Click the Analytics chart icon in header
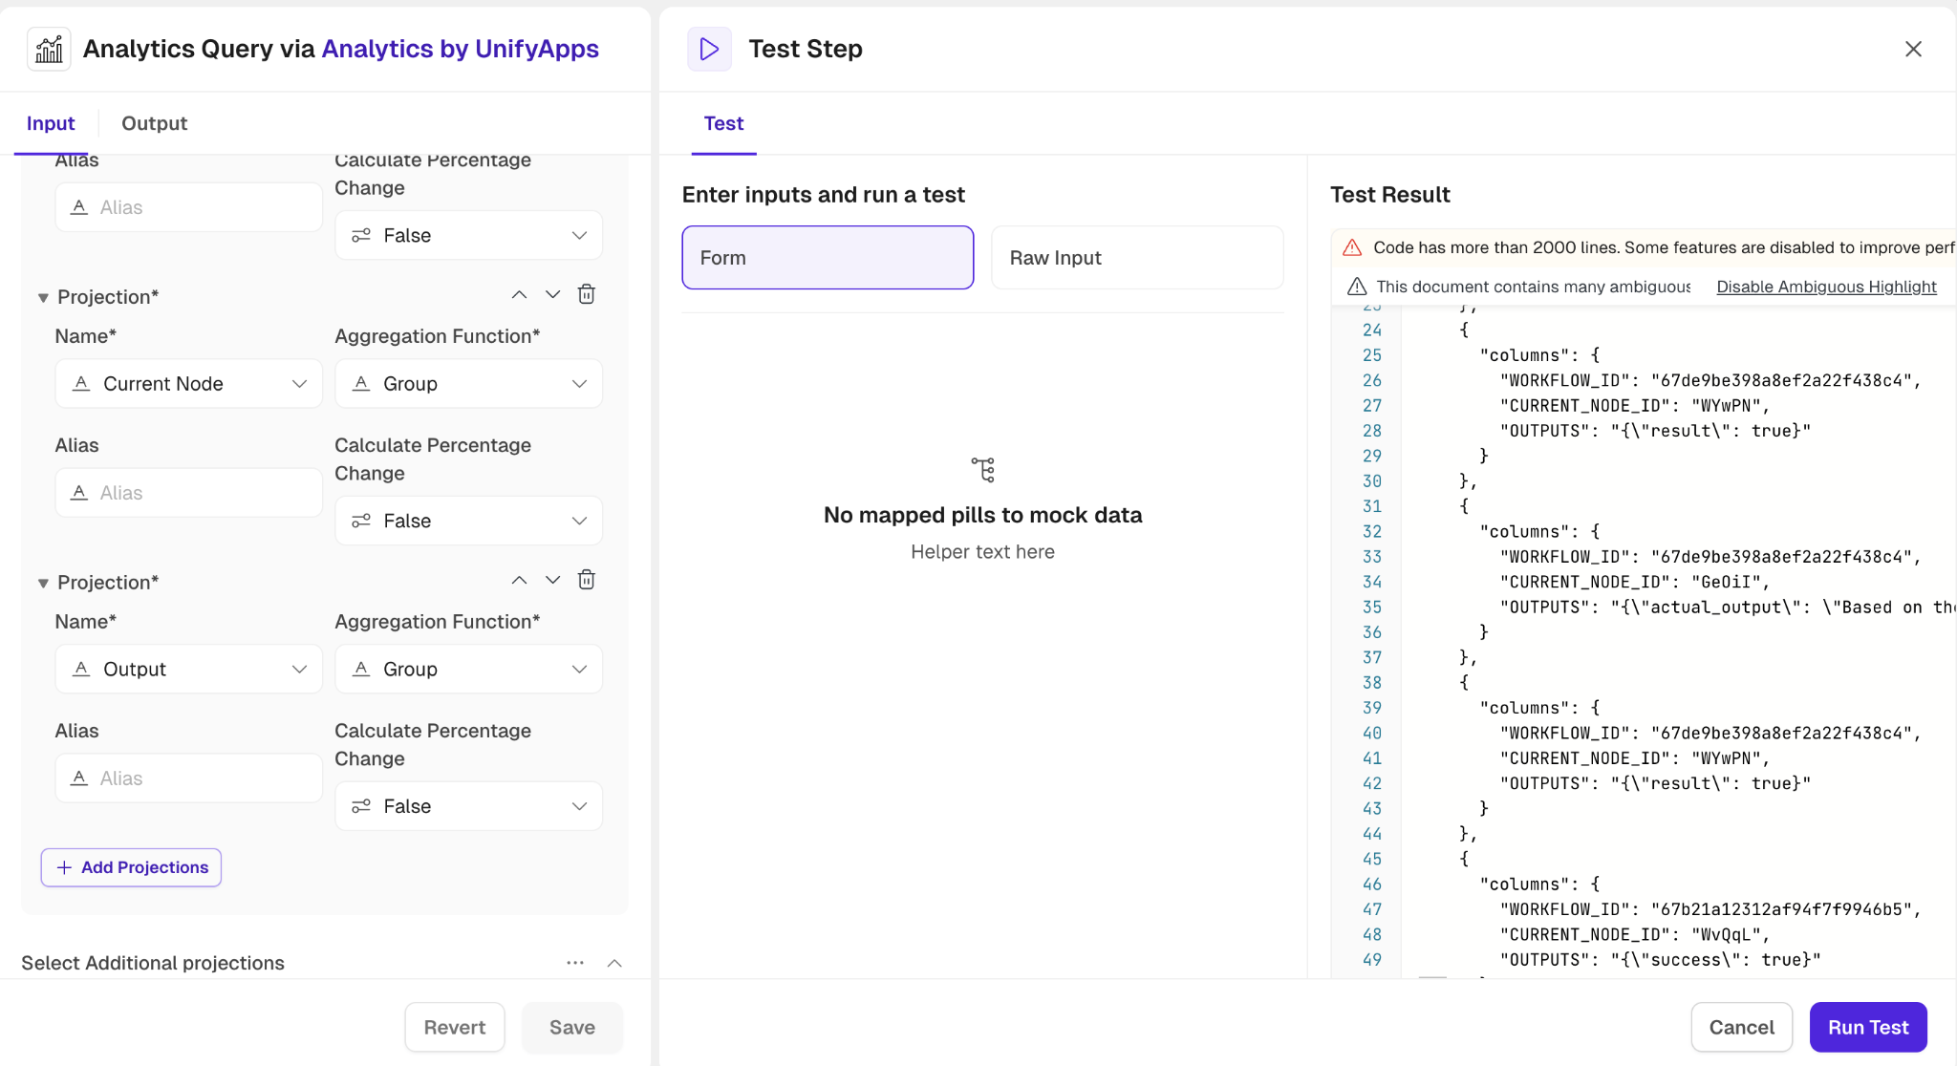1957x1066 pixels. (x=49, y=49)
